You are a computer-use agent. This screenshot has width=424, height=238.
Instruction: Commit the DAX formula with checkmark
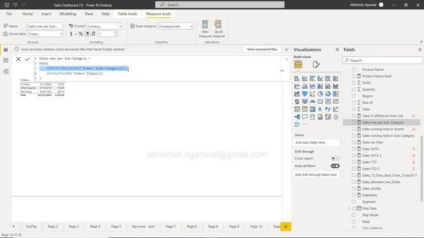27,59
